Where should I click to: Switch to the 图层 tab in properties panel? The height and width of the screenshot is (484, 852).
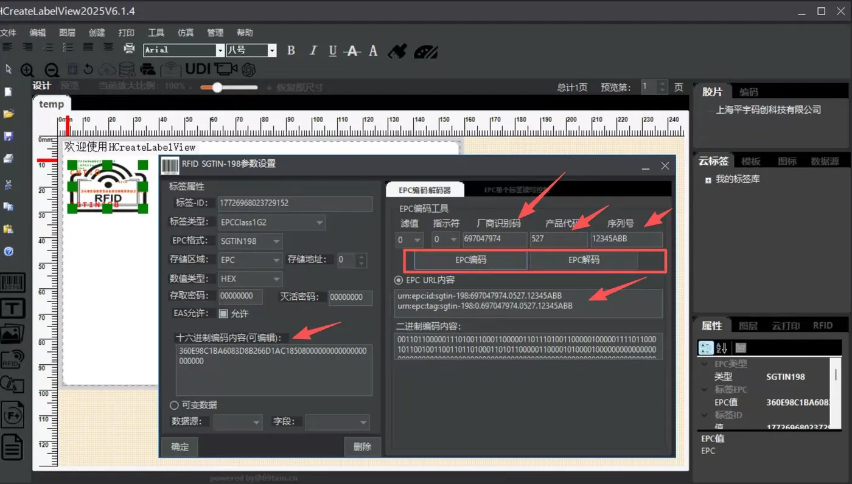pyautogui.click(x=749, y=326)
